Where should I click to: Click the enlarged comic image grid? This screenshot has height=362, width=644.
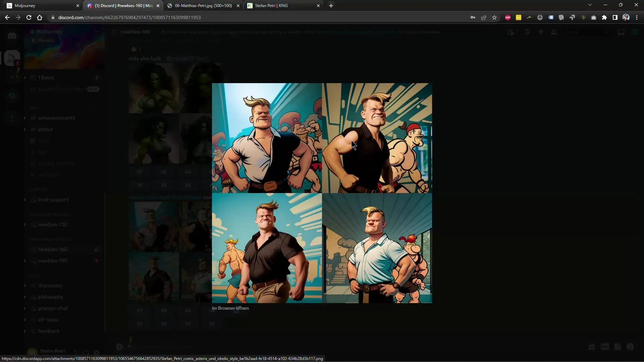(322, 193)
